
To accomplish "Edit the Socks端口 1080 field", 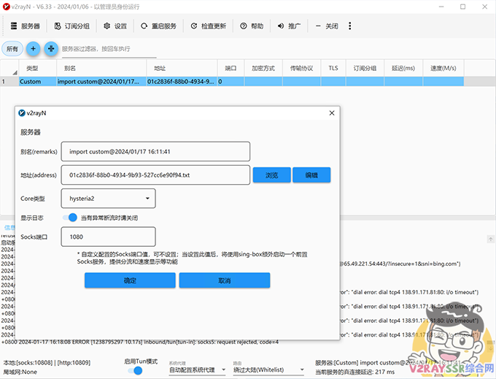I will tap(108, 237).
